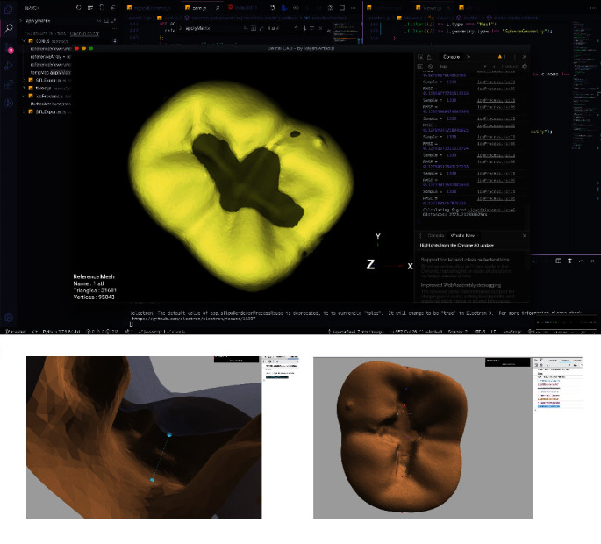The width and height of the screenshot is (601, 544).
Task: Toggle match case in the find widget
Action: (x=247, y=28)
